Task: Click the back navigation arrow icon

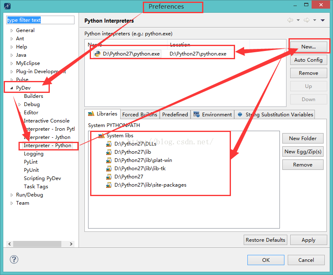Action: 290,20
